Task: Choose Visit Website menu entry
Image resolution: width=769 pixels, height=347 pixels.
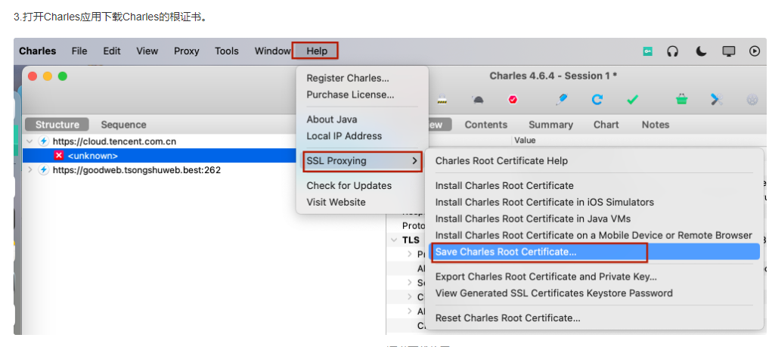Action: click(x=336, y=202)
